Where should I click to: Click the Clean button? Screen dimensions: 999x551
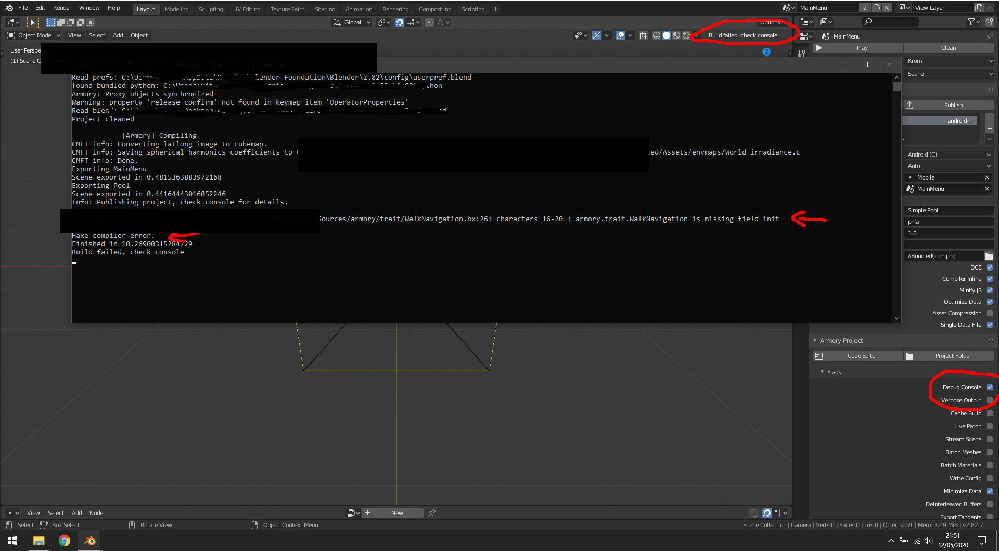point(949,48)
